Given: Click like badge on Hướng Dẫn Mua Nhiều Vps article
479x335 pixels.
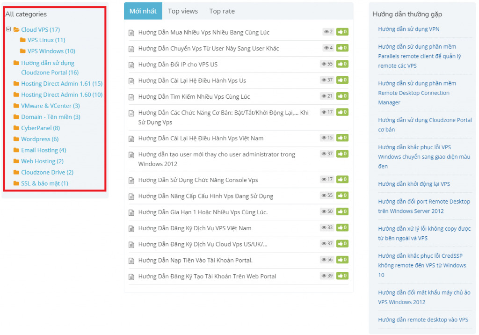Looking at the screenshot, I should click(342, 32).
